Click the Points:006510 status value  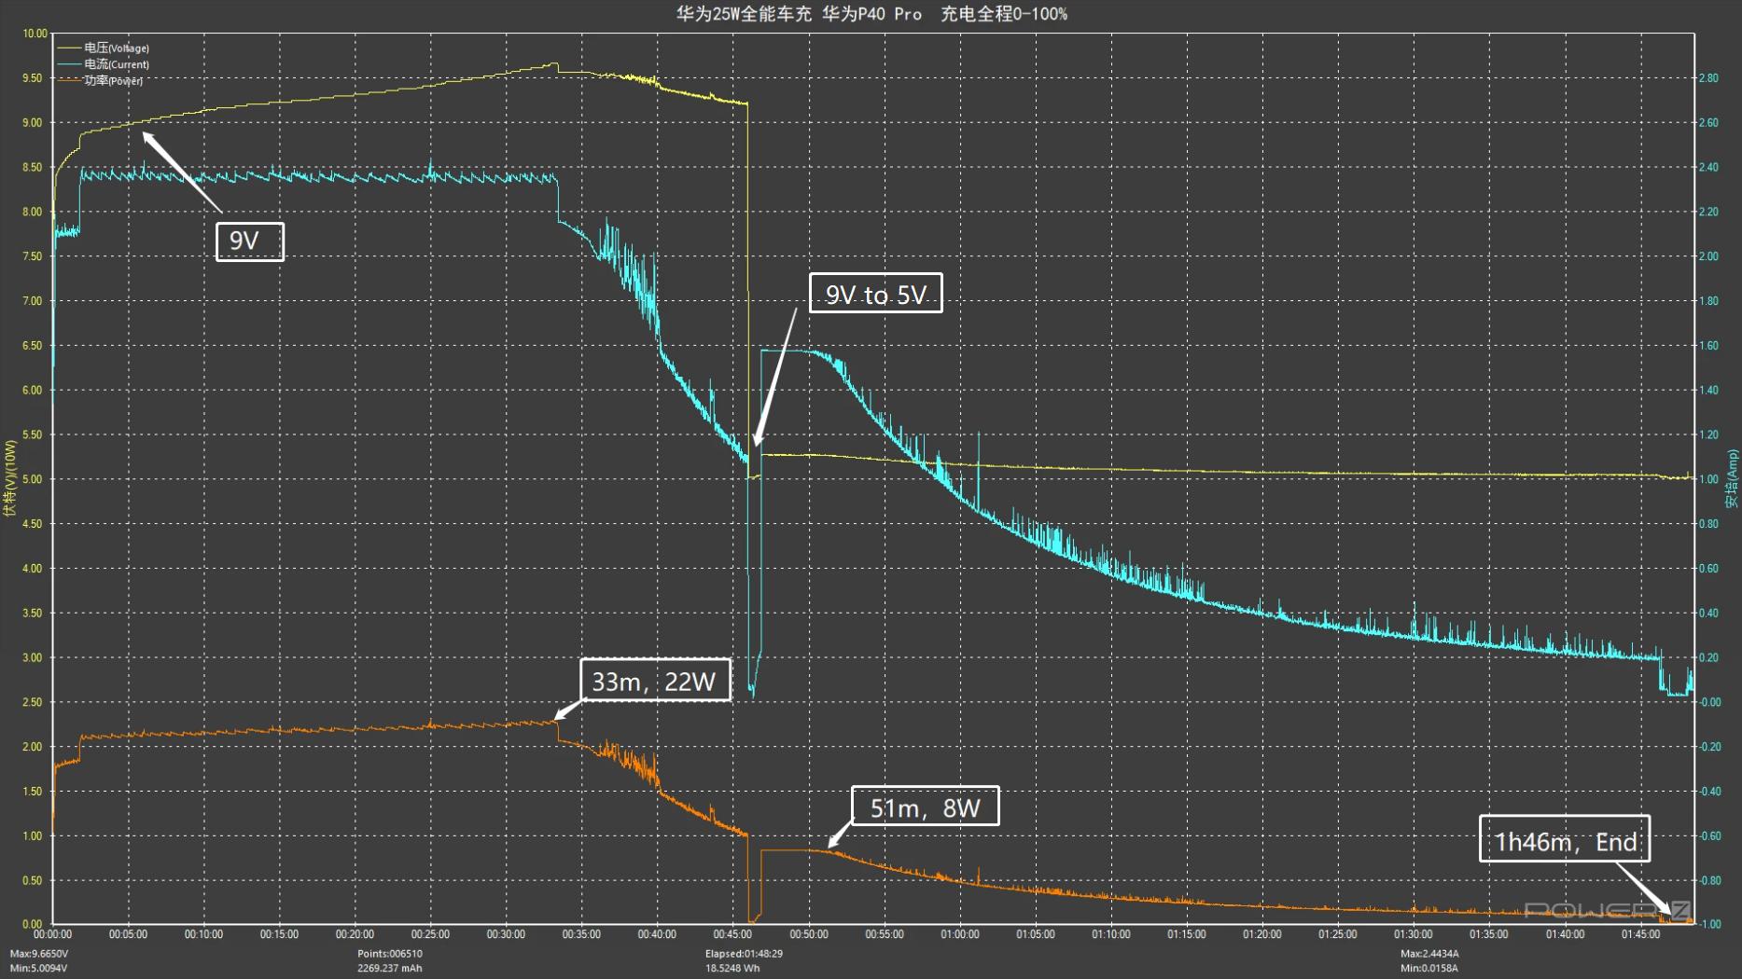pyautogui.click(x=390, y=954)
